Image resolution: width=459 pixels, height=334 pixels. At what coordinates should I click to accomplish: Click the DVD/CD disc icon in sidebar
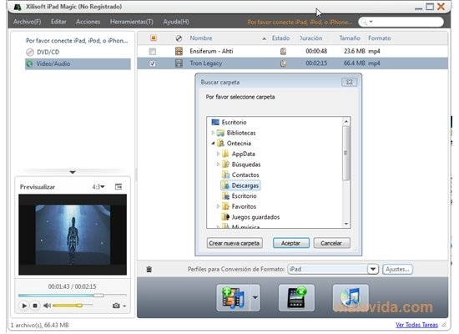30,52
